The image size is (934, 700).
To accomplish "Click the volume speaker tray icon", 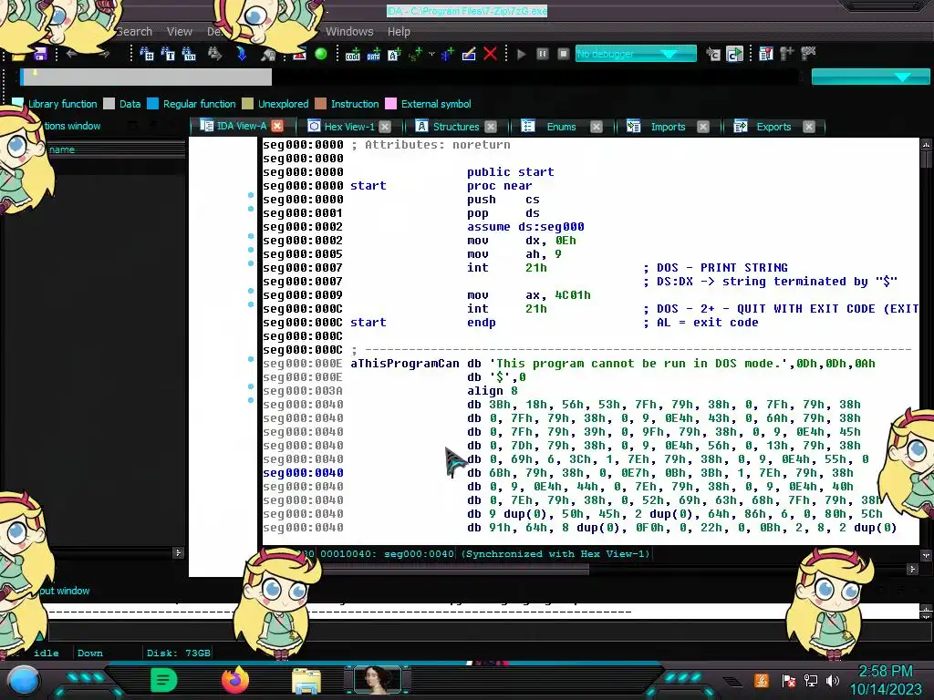I will 833,681.
